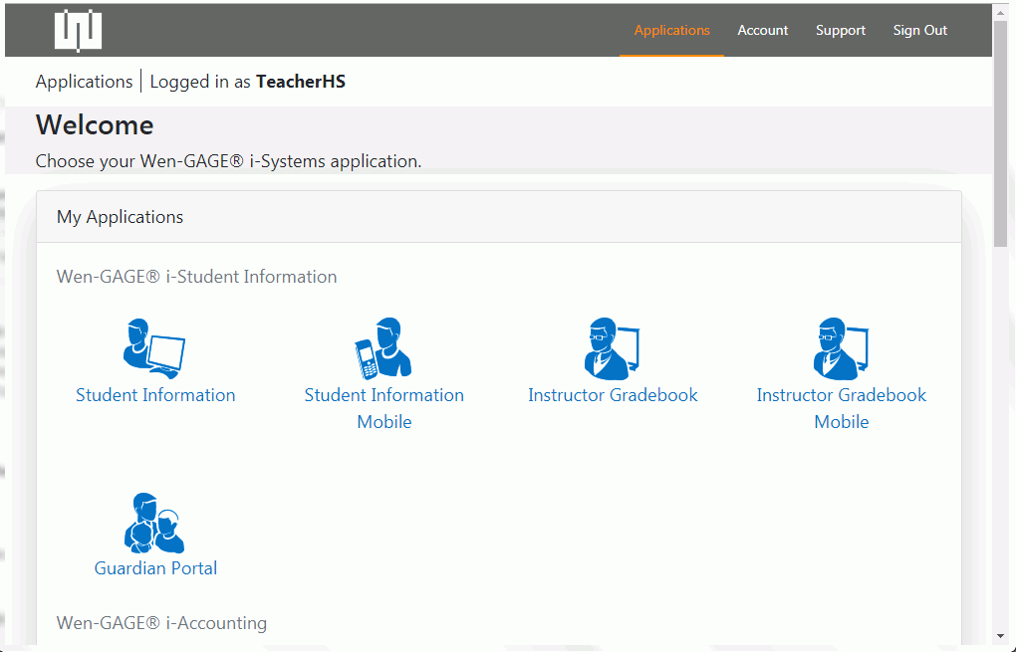Open the Instructor Gradebook text link
1016x652 pixels.
pos(613,395)
